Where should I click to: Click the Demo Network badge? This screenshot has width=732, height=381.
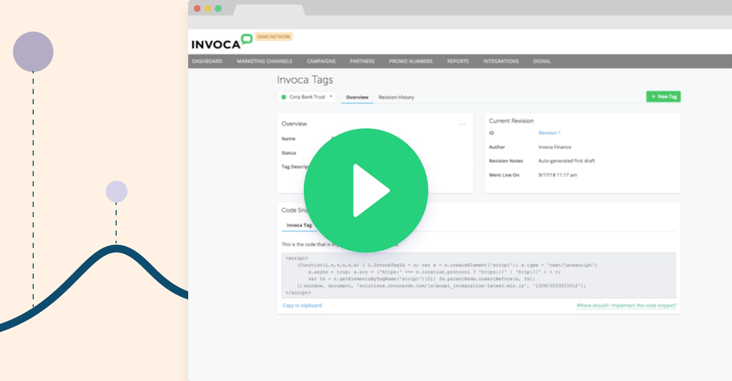coord(273,36)
